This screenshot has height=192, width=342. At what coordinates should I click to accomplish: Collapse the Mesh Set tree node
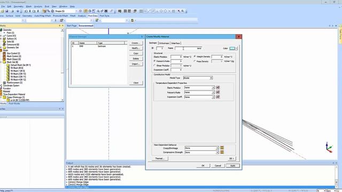[1, 62]
